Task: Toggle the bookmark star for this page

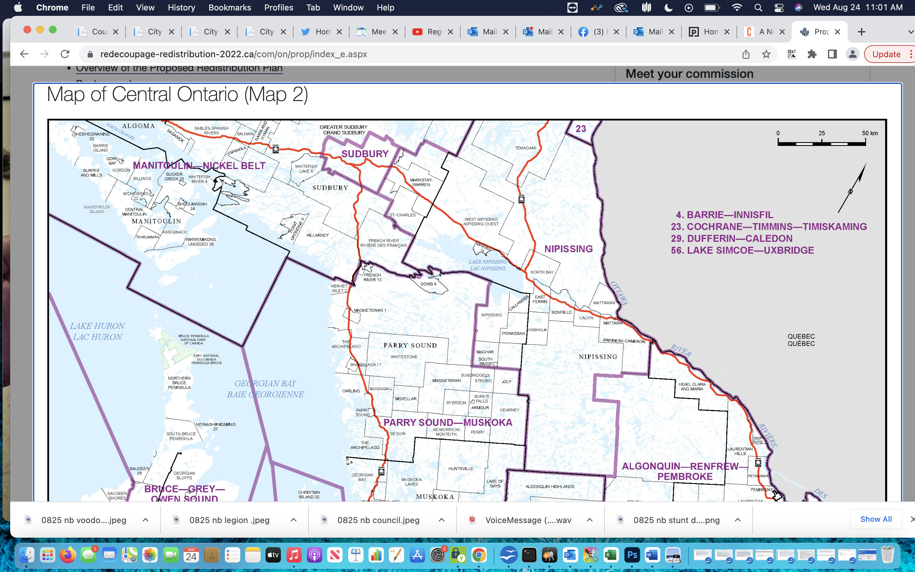Action: [766, 54]
